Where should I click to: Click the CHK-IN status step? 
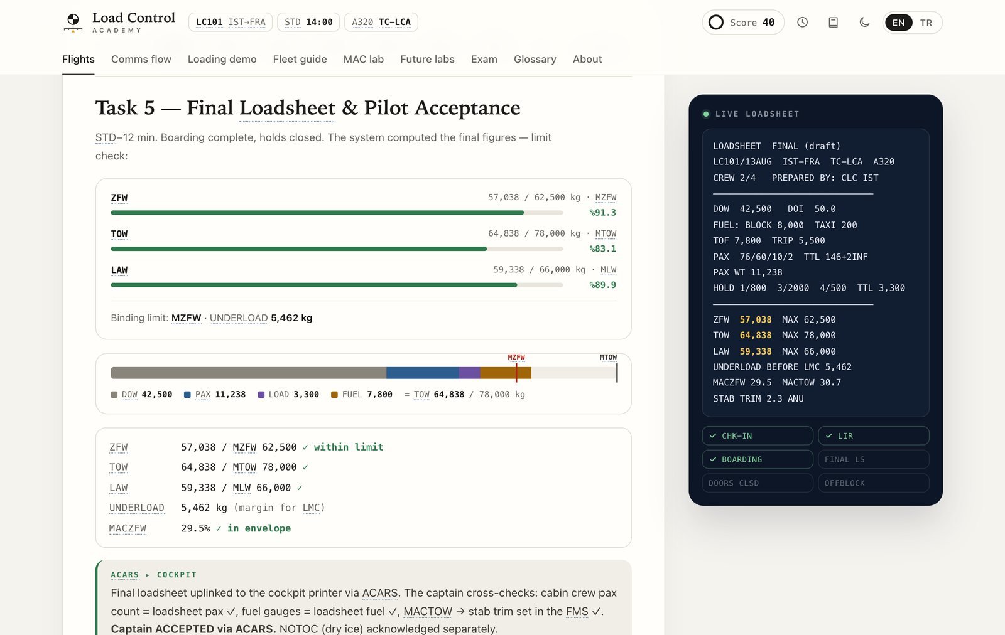coord(758,436)
